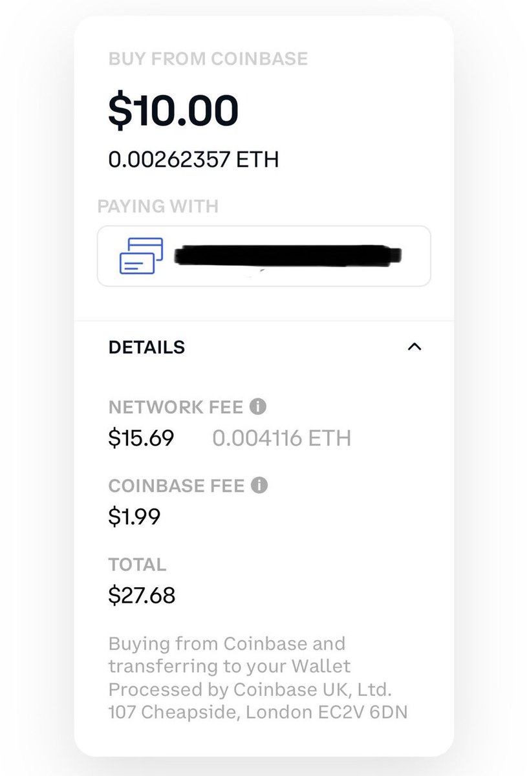
Task: Select the $27.68 total amount
Action: (x=142, y=595)
